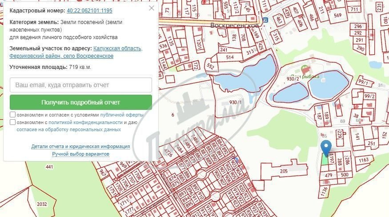Select the green highlighted land parcel

pyautogui.click(x=325, y=161)
